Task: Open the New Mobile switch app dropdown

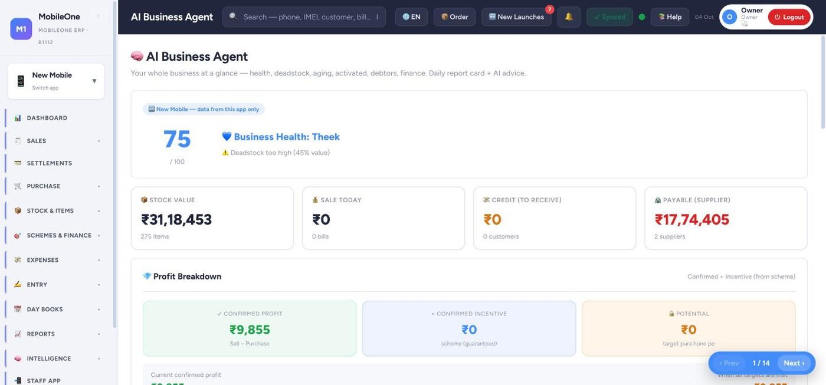Action: click(x=56, y=81)
